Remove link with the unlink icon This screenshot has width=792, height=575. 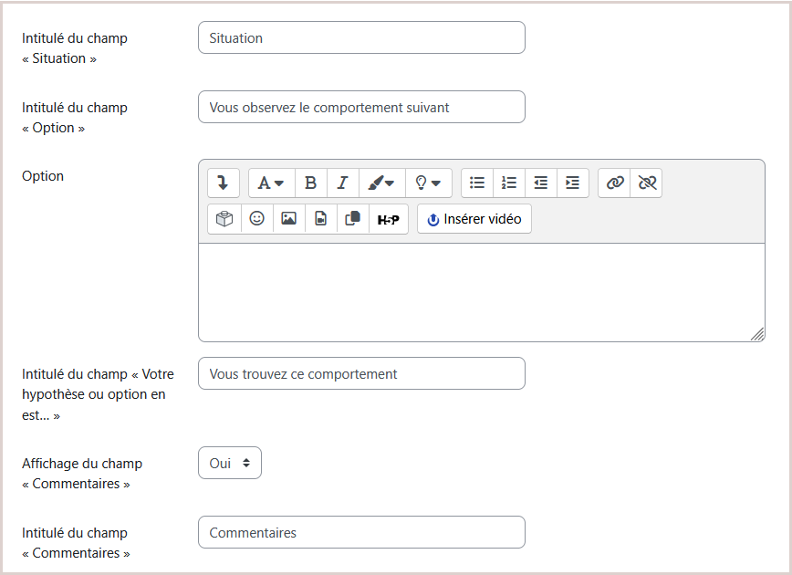(647, 183)
